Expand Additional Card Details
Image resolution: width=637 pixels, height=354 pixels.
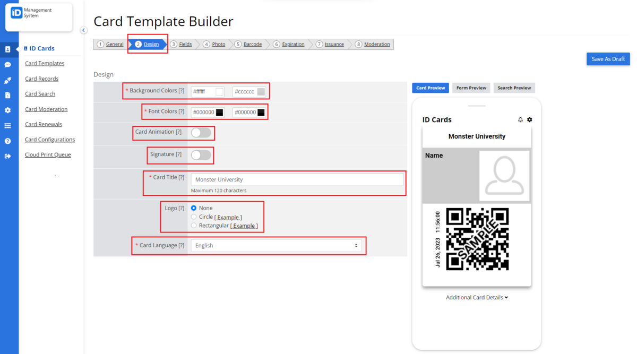[x=476, y=297]
